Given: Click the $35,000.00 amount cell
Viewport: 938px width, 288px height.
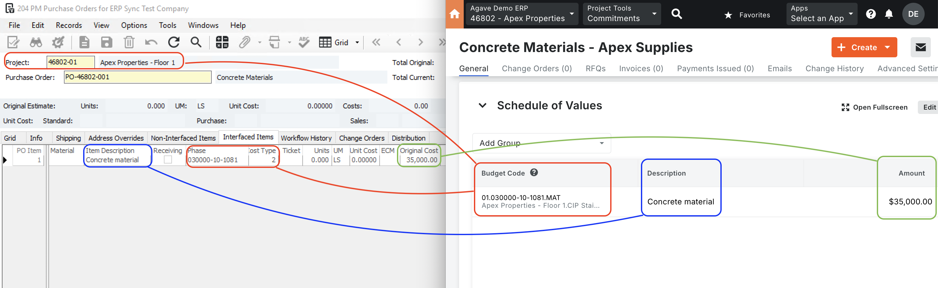Looking at the screenshot, I should (910, 202).
